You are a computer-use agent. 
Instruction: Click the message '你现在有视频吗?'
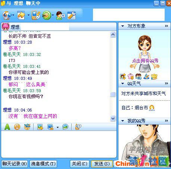tap(26, 97)
